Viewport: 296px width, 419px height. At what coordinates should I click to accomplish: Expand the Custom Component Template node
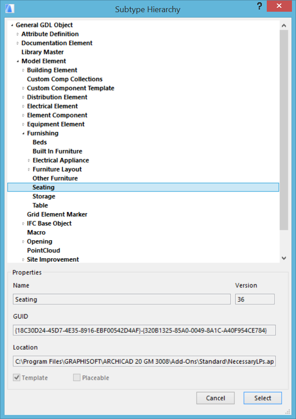tap(23, 88)
